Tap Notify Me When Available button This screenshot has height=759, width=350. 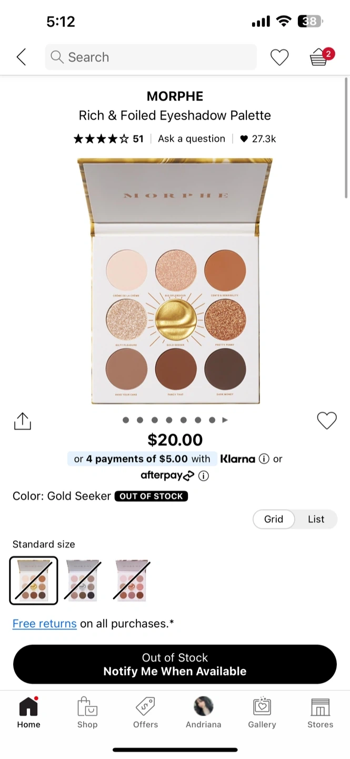[175, 664]
